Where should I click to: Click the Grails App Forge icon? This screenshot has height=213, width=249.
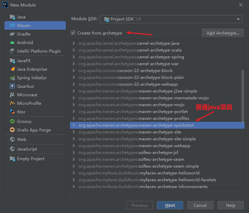pyautogui.click(x=12, y=130)
